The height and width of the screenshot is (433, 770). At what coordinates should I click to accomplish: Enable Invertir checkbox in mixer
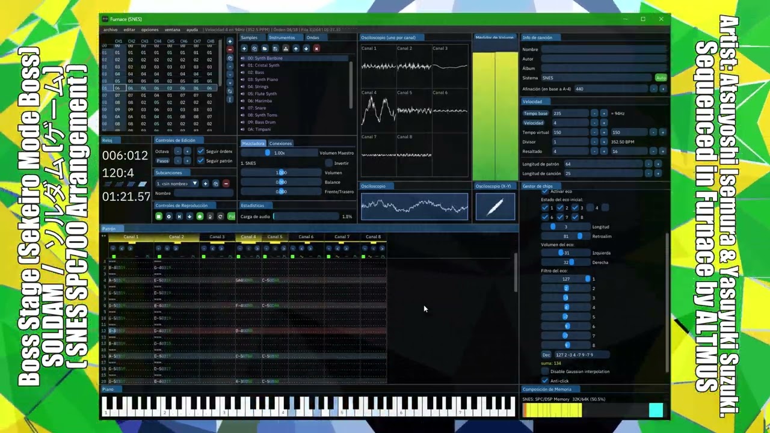(x=328, y=163)
